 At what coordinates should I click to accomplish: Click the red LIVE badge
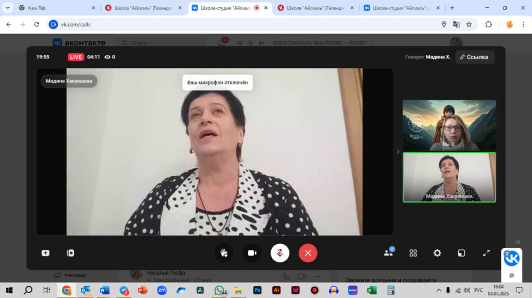(x=76, y=57)
